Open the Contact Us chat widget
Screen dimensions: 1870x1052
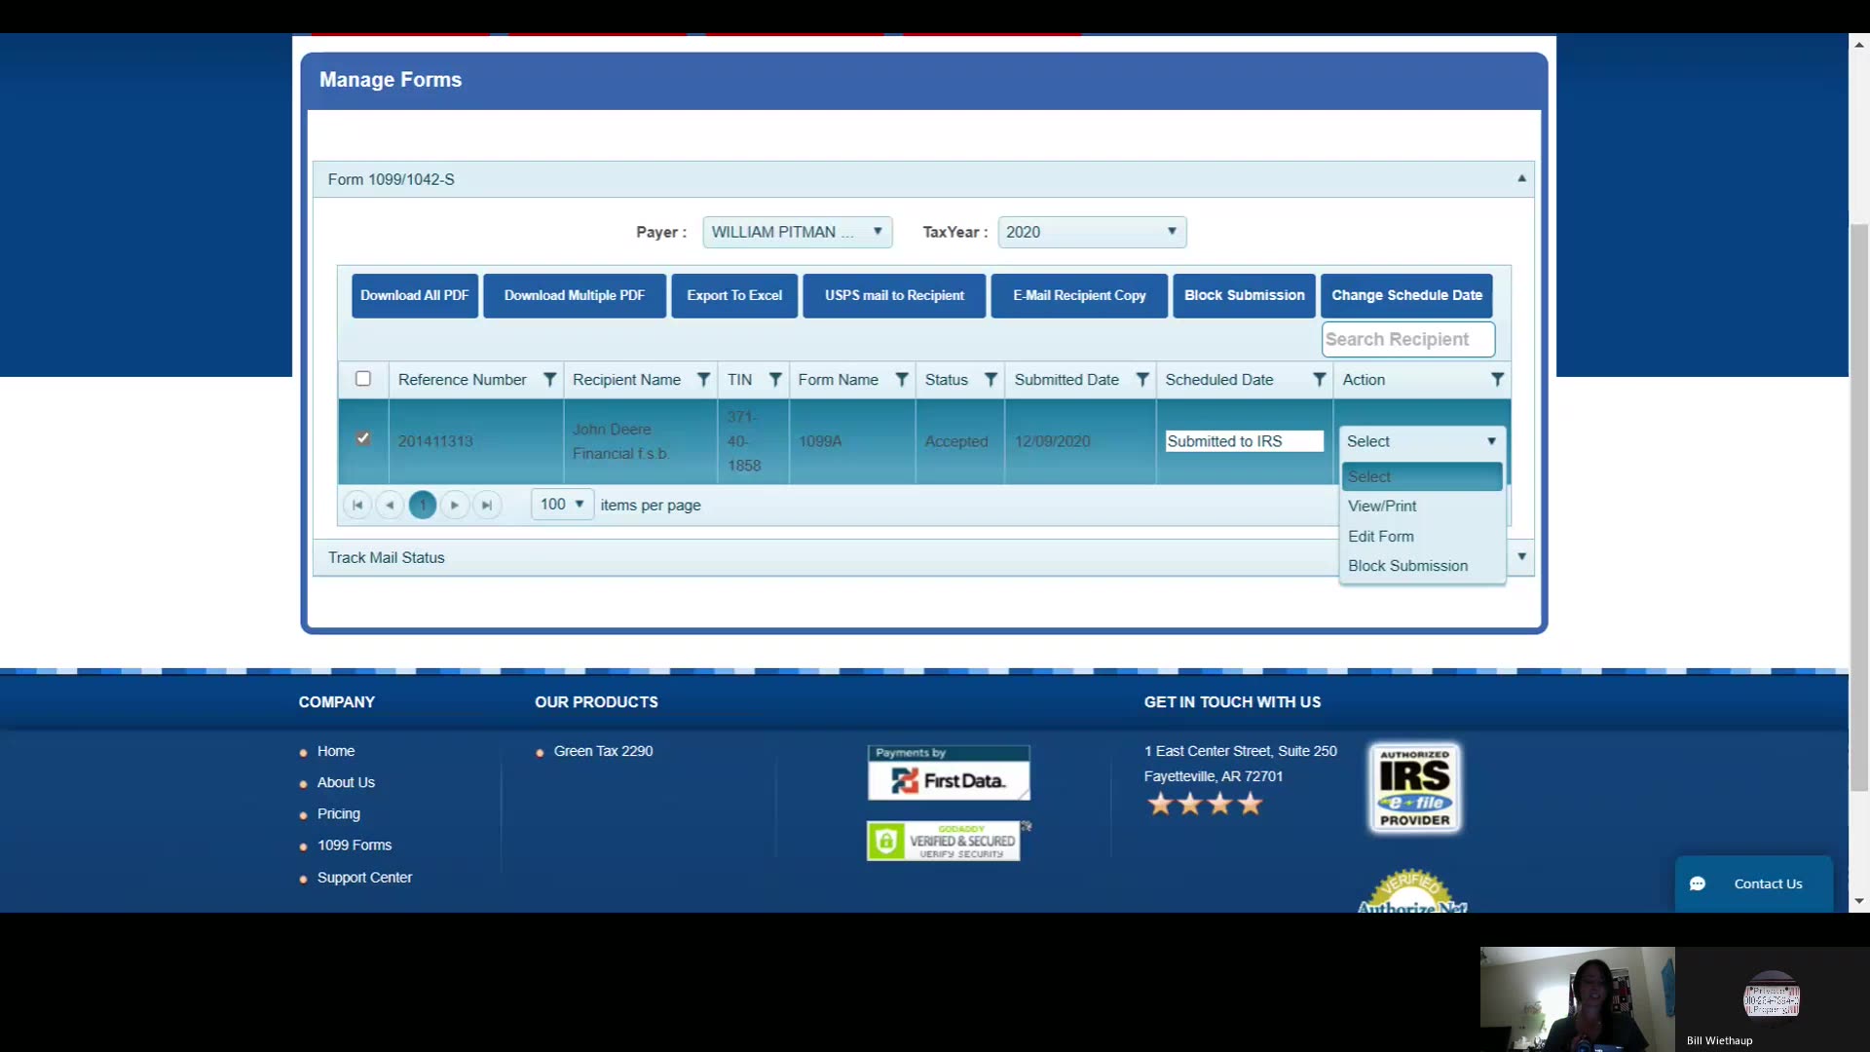pos(1753,883)
